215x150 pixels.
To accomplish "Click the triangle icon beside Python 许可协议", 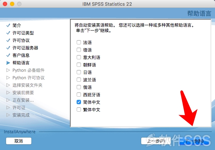I will 8,78.
